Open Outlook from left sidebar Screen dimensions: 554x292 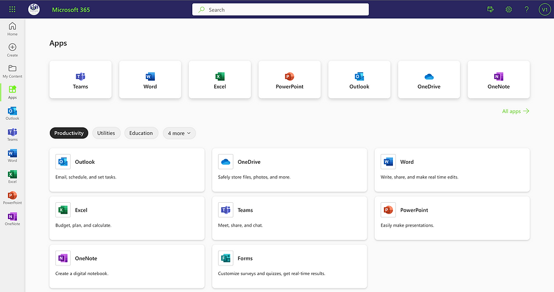(12, 114)
